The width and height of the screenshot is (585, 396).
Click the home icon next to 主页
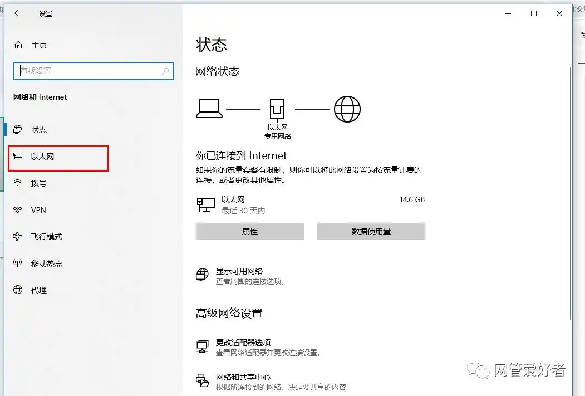click(18, 45)
